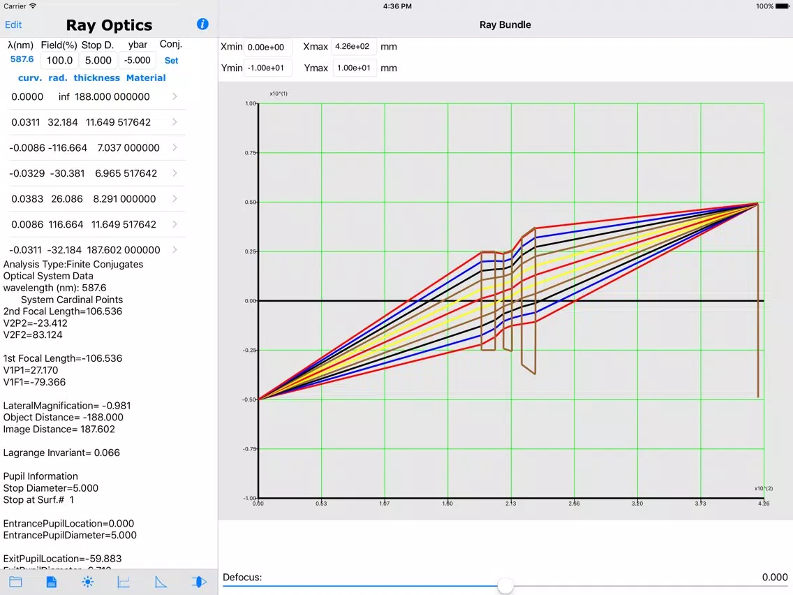This screenshot has width=793, height=595.
Task: Select curvature value 0.0311 in surface list
Action: [x=25, y=122]
